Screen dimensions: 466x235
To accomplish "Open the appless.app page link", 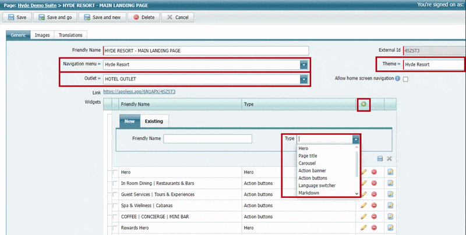I will 139,92.
